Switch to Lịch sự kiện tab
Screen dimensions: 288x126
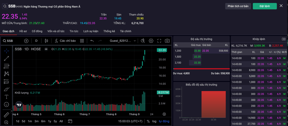click(91, 31)
